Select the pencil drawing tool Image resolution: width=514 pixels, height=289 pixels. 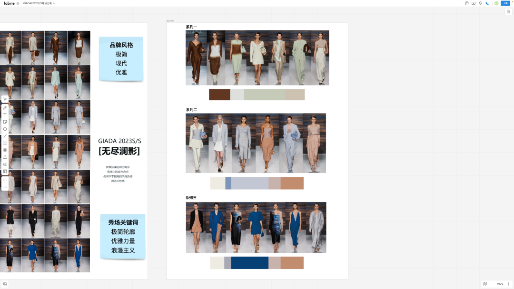5,108
